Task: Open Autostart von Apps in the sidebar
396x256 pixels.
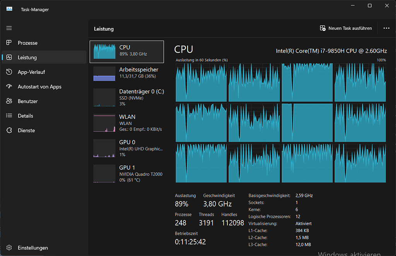Action: pyautogui.click(x=9, y=87)
